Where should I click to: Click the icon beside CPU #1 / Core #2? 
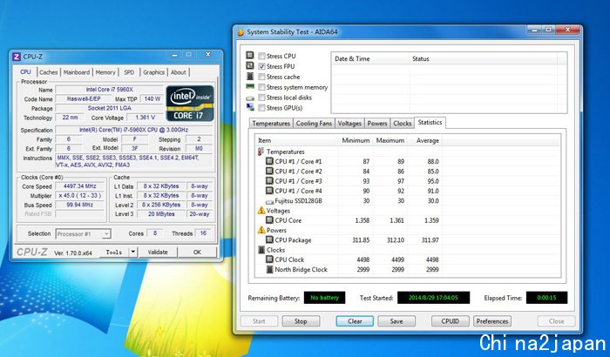[269, 171]
